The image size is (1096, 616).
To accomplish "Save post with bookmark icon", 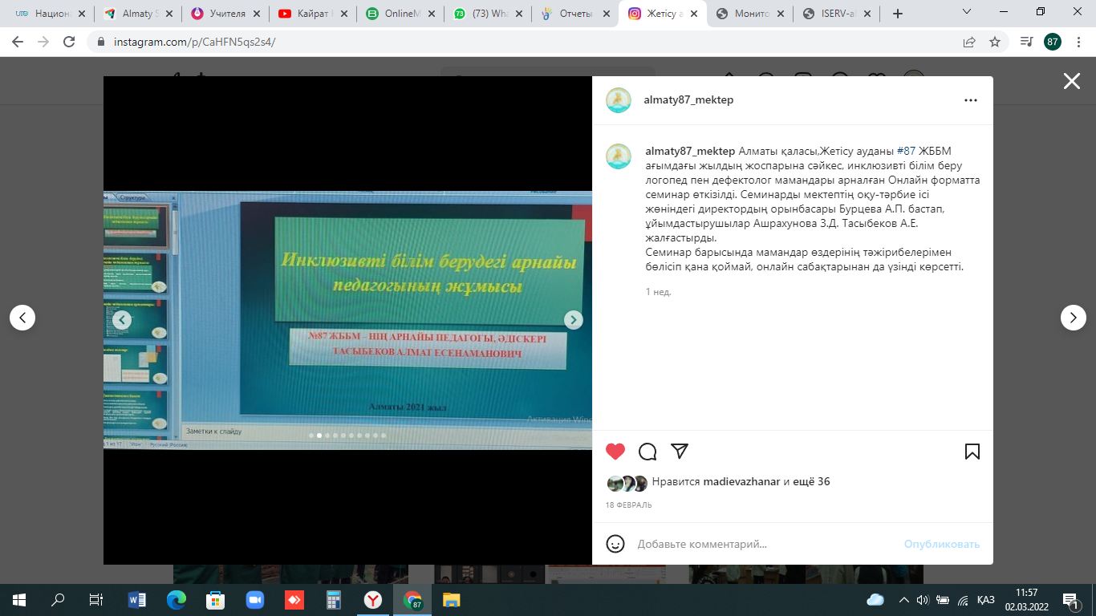I will pyautogui.click(x=972, y=452).
